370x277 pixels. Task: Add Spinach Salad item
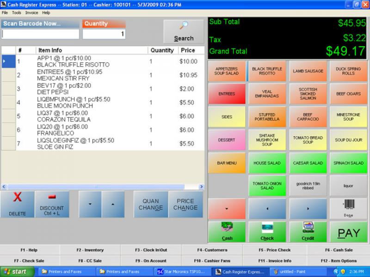tap(348, 163)
